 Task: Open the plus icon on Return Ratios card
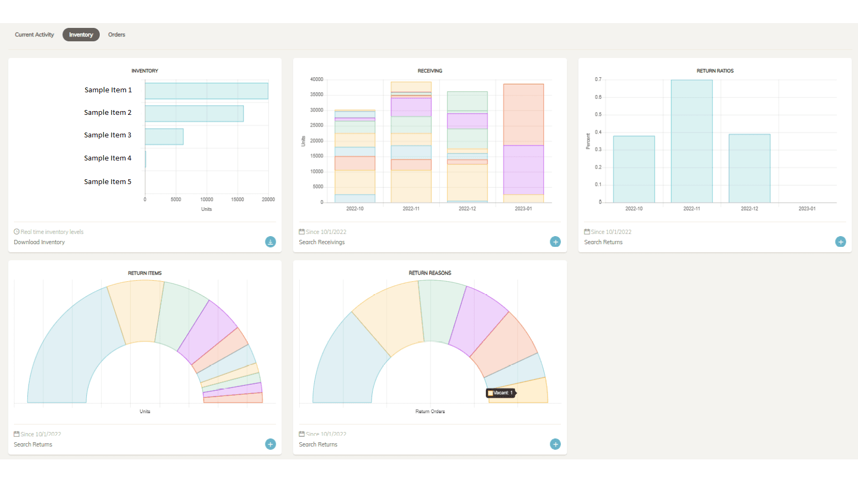pyautogui.click(x=840, y=241)
